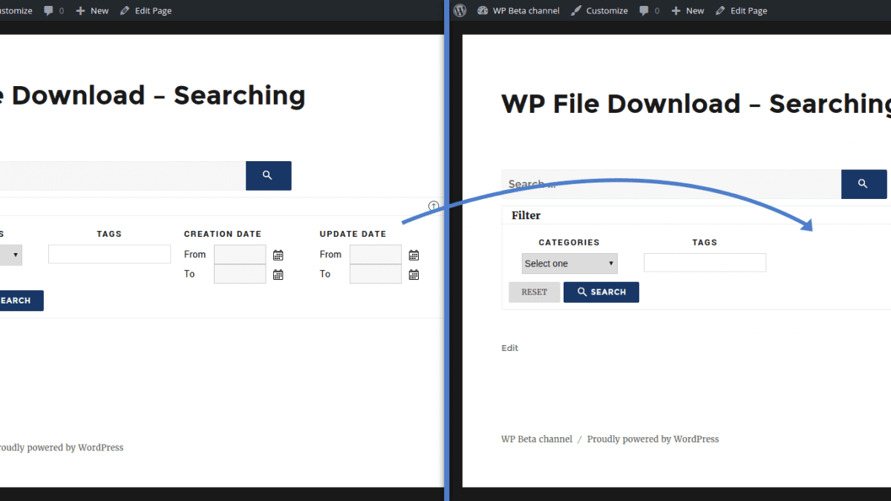891x501 pixels.
Task: Click blue magnifier button beside right search field
Action: (x=863, y=184)
